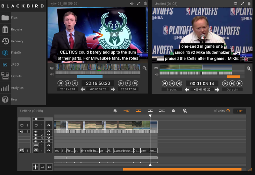Click the microphone voiceover icon in timeline toolbar
This screenshot has width=255, height=175.
[115, 111]
